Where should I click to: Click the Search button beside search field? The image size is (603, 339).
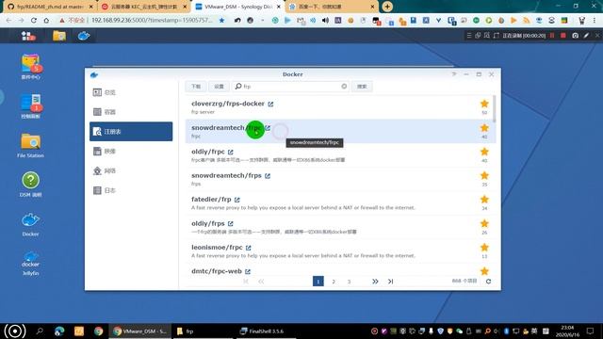pos(362,87)
